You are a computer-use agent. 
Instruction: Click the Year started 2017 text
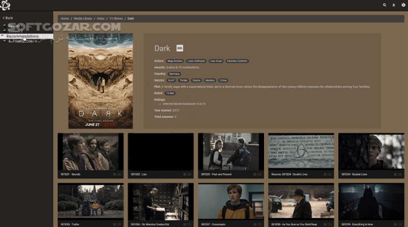[x=167, y=111]
